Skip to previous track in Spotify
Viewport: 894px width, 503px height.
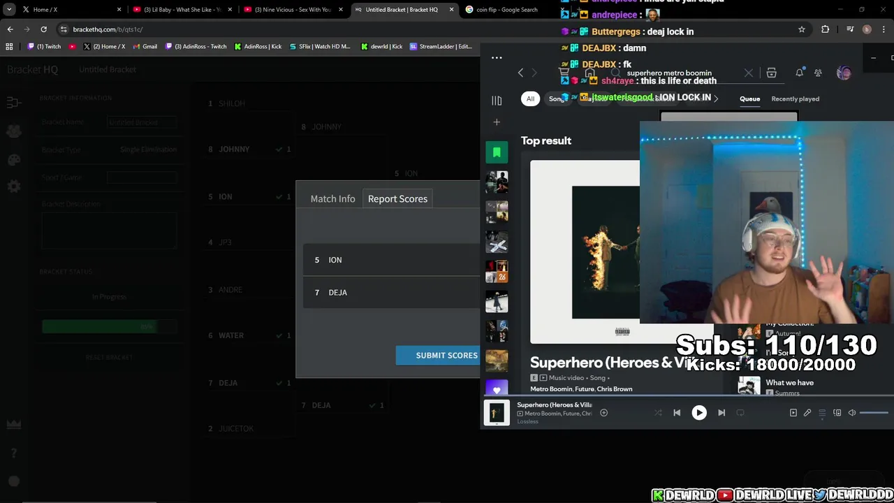(x=677, y=413)
